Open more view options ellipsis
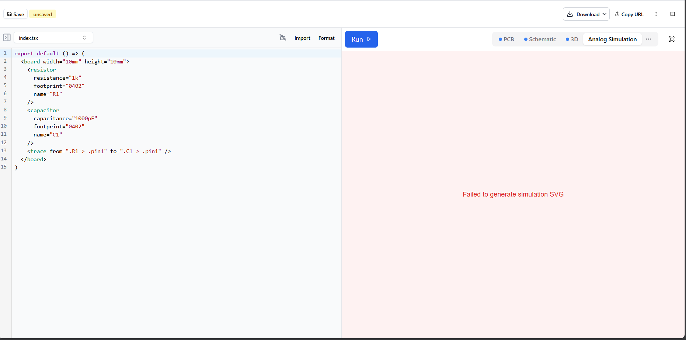Viewport: 686px width, 340px height. 648,39
